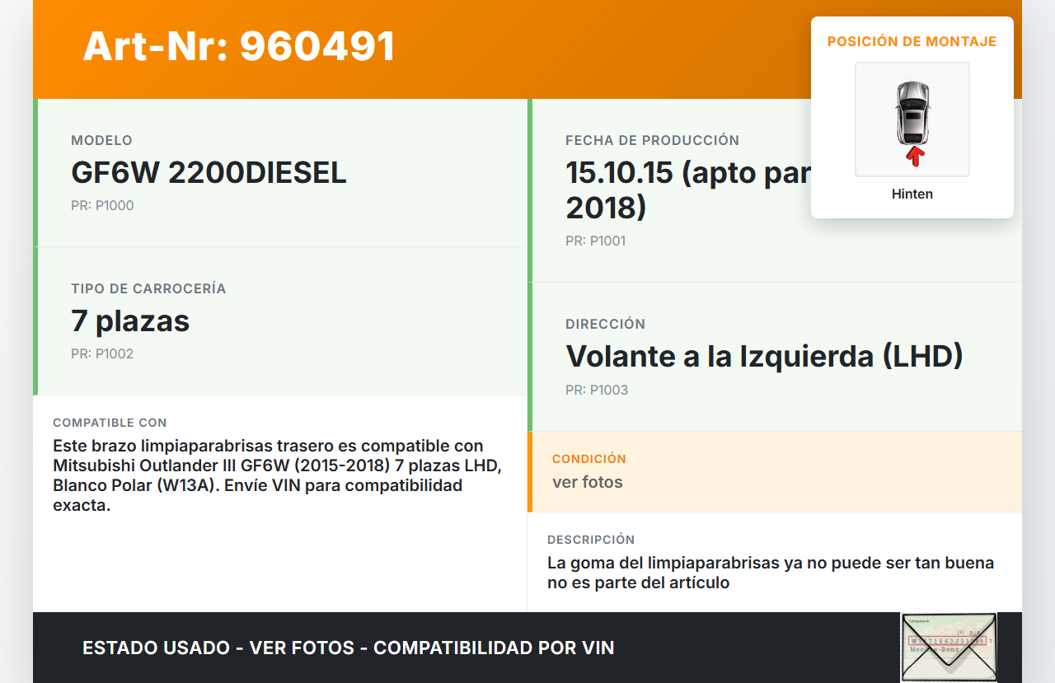Click the 'DESCRIPCIÓN' heading
Image resolution: width=1055 pixels, height=683 pixels.
point(591,540)
